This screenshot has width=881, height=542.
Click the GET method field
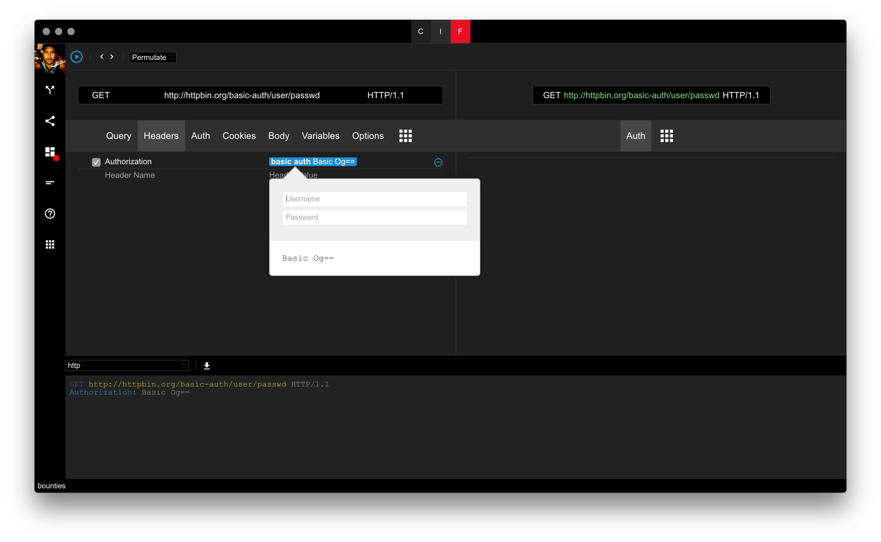point(101,95)
